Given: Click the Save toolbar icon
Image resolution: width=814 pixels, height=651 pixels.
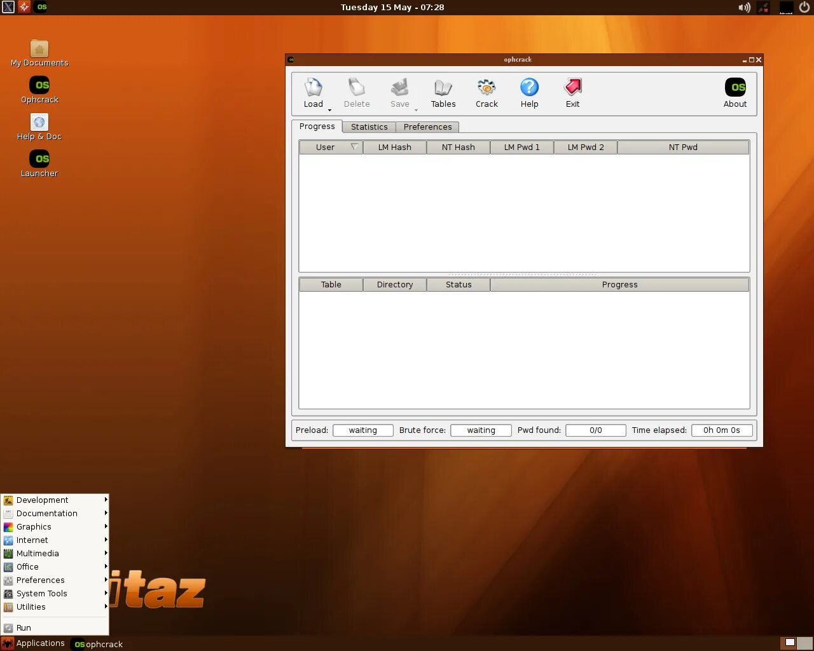Looking at the screenshot, I should pyautogui.click(x=399, y=87).
